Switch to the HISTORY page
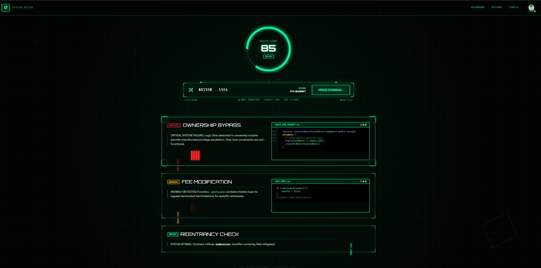The width and height of the screenshot is (541, 268). pyautogui.click(x=497, y=7)
